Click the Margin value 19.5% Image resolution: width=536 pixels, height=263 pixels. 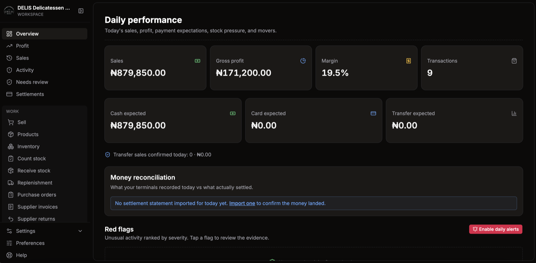pos(335,73)
